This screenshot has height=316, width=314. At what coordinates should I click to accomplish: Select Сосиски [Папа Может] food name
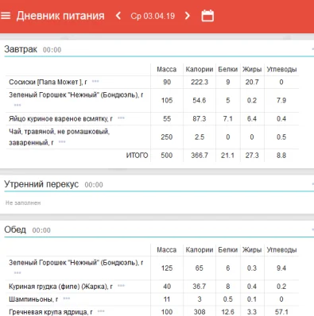48,82
